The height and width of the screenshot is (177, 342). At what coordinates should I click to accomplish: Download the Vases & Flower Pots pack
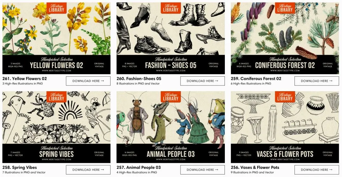coord(317,170)
